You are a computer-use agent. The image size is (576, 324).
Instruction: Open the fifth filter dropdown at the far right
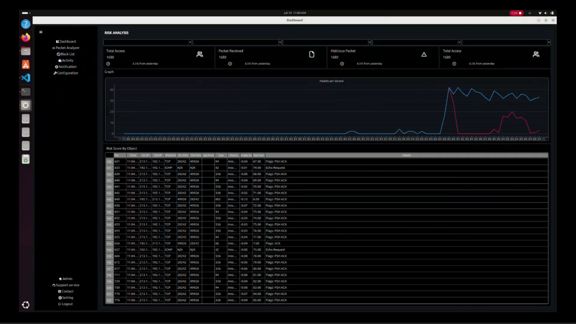pos(506,43)
